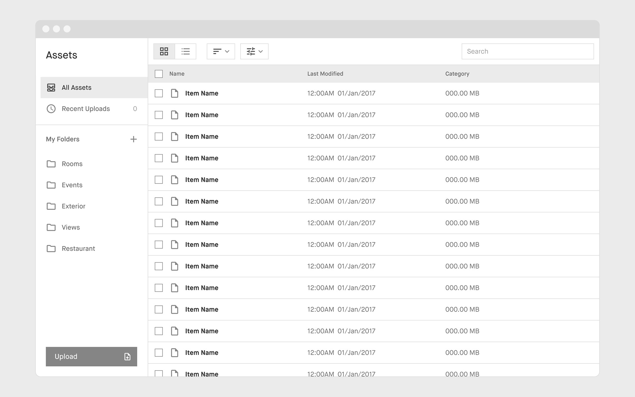Expand the filter dropdown chevron

click(261, 51)
